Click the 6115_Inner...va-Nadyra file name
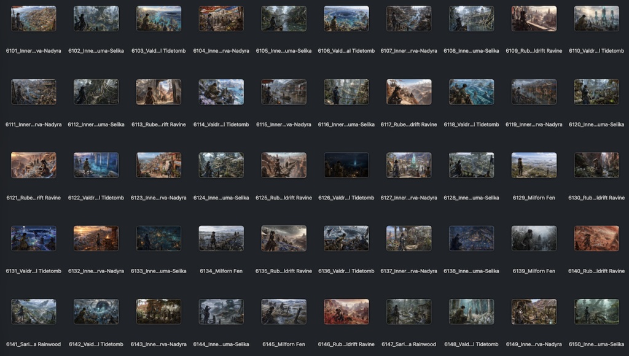Viewport: 629px width, 356px height. tap(284, 125)
